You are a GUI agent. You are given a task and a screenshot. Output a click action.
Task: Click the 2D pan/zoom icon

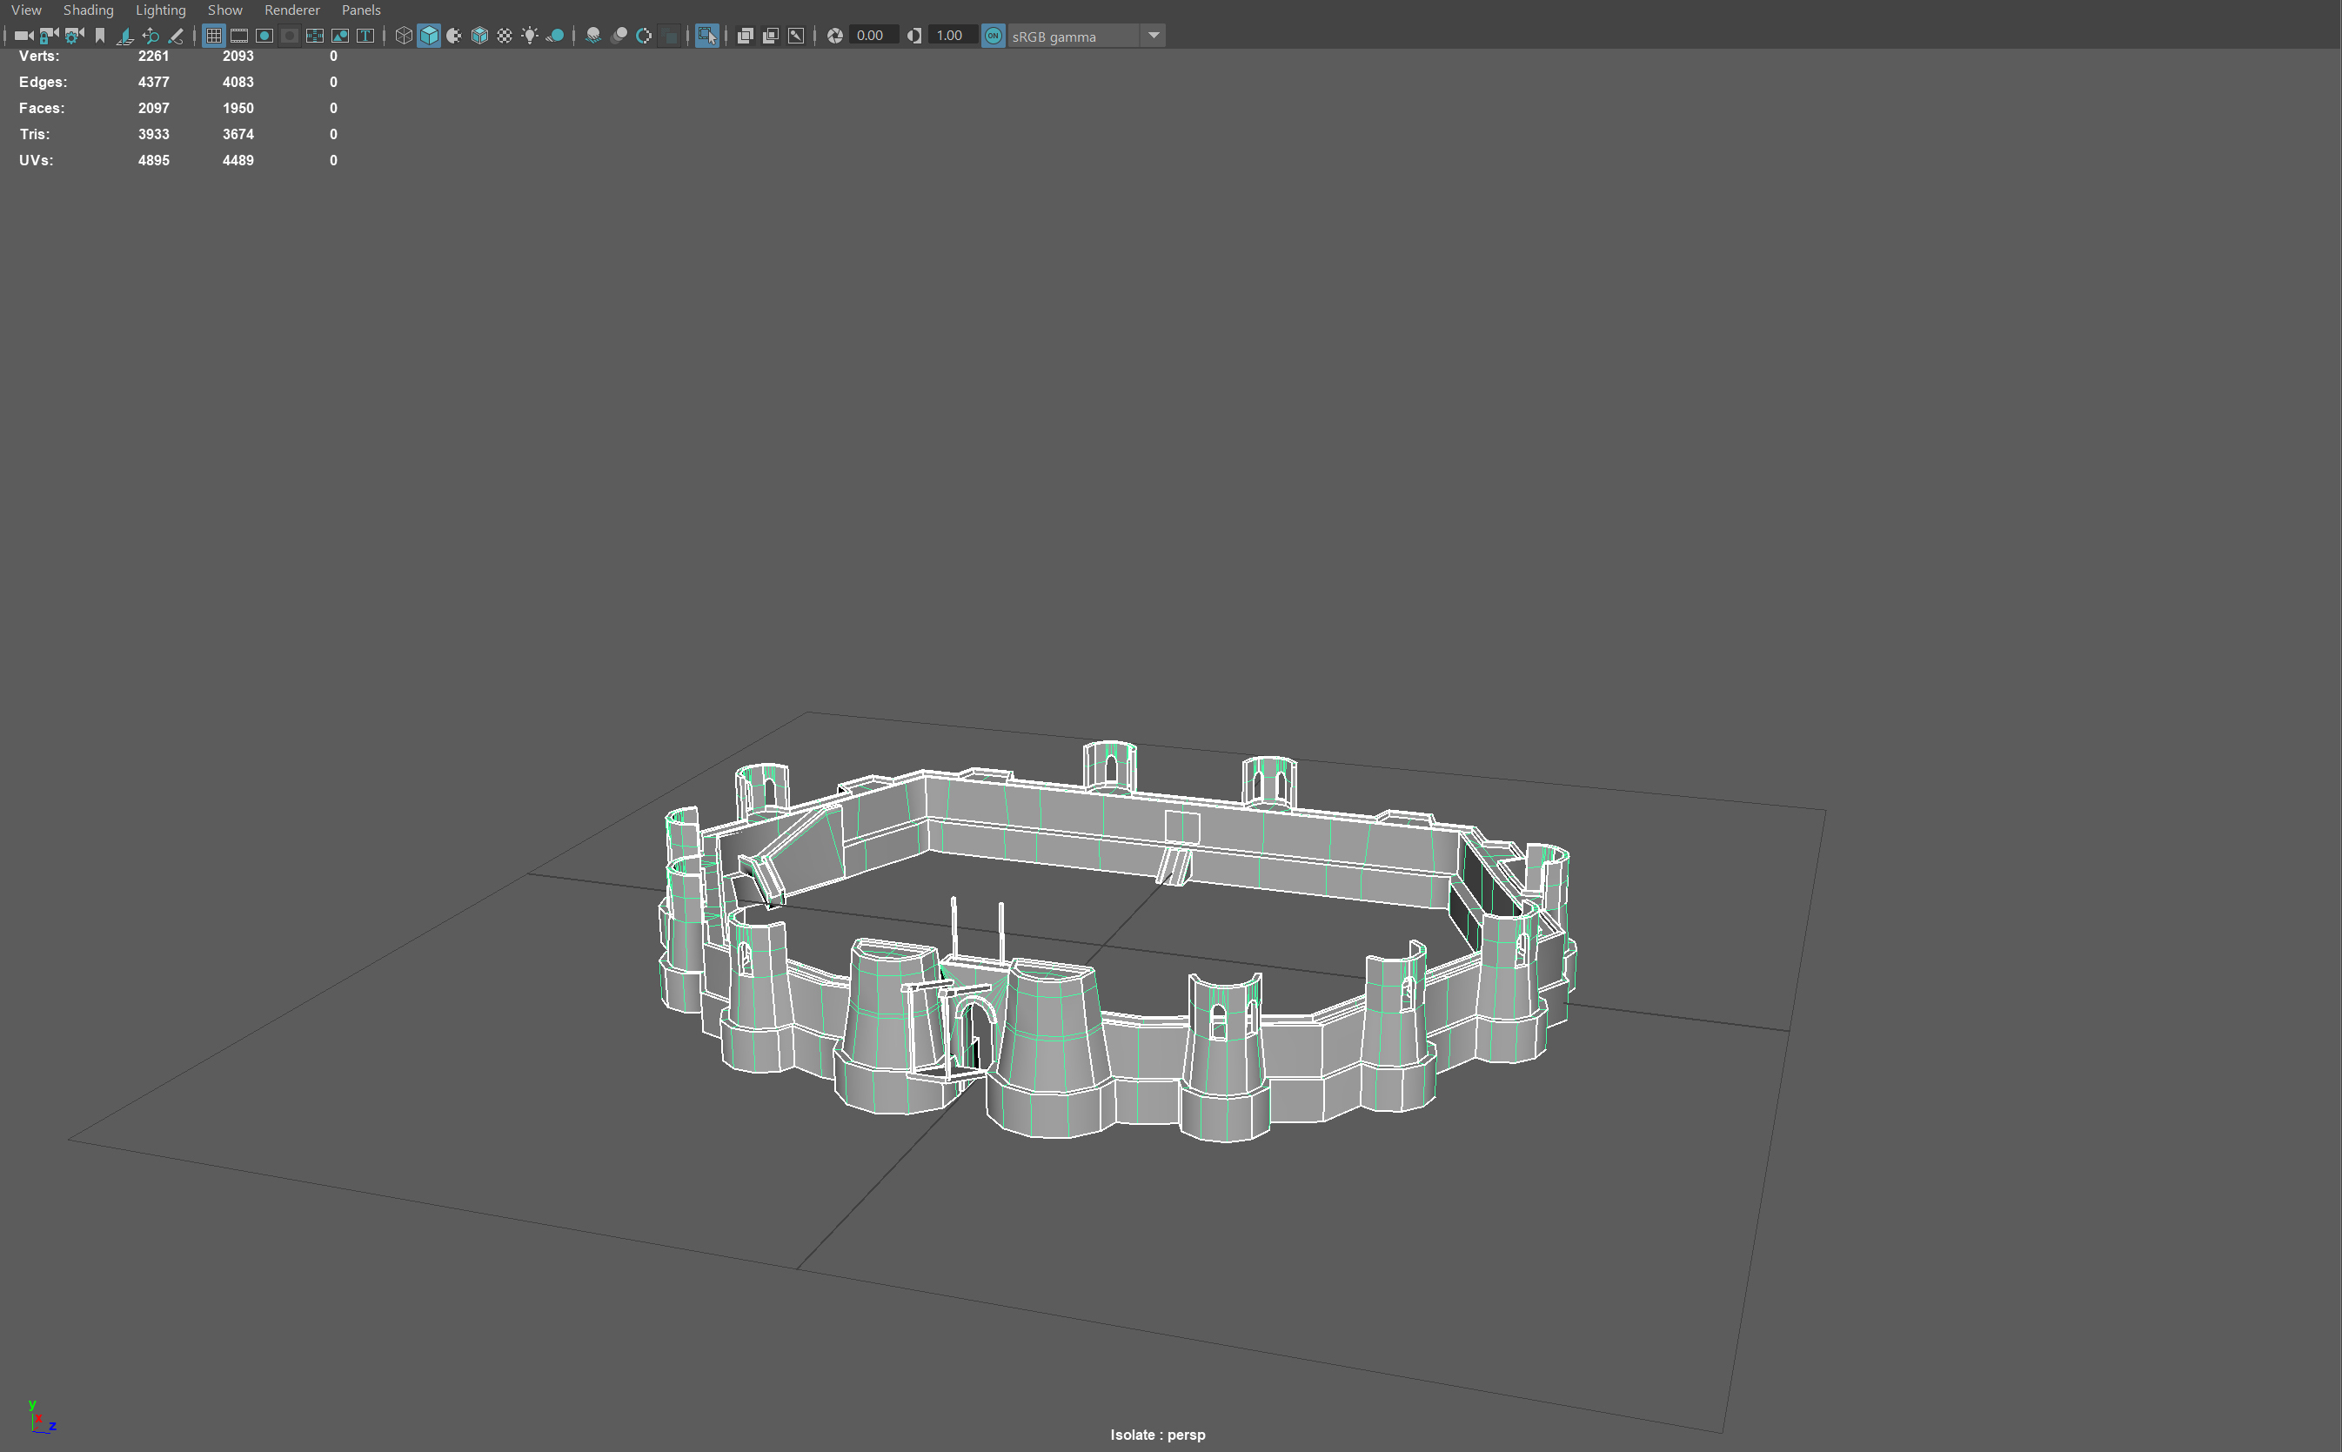[151, 36]
